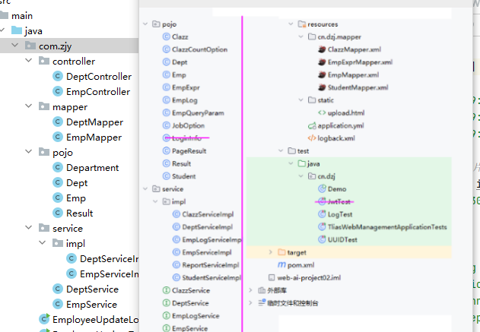Click the application.yml config icon
Screen dimensions: 480x332
coord(310,125)
